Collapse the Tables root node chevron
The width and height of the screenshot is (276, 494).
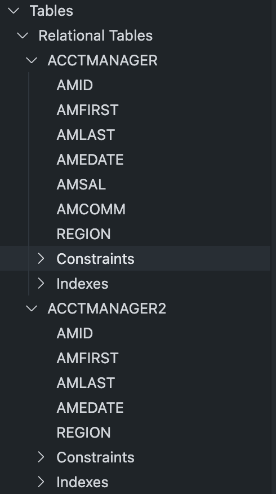[x=14, y=11]
